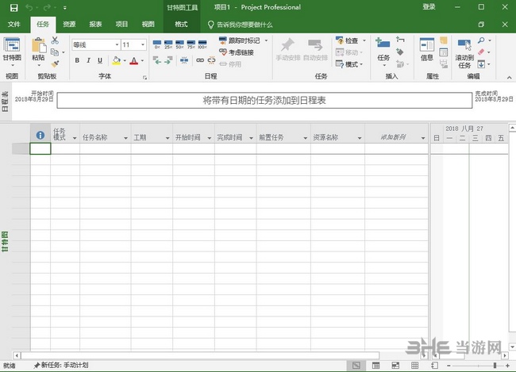Open the 模式 mode dropdown
This screenshot has height=372, width=516.
coord(361,64)
